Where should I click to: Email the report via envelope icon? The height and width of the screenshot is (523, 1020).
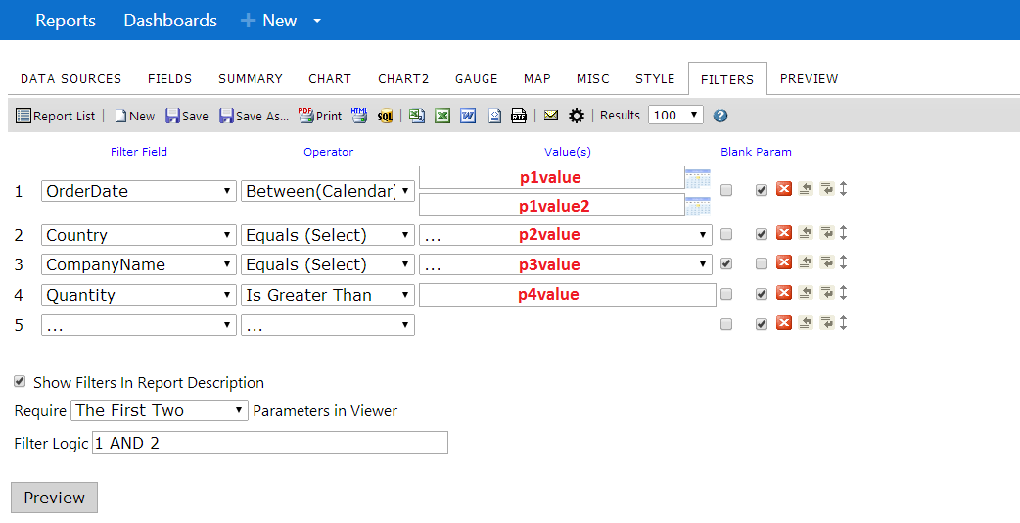coord(551,116)
